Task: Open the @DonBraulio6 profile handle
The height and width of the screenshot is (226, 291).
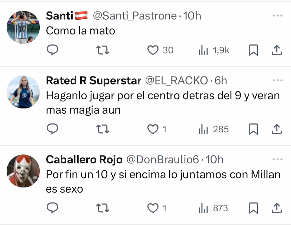Action: tap(162, 160)
